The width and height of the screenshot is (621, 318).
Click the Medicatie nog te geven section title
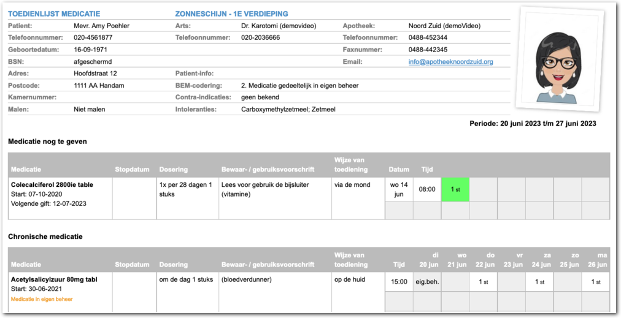(47, 142)
